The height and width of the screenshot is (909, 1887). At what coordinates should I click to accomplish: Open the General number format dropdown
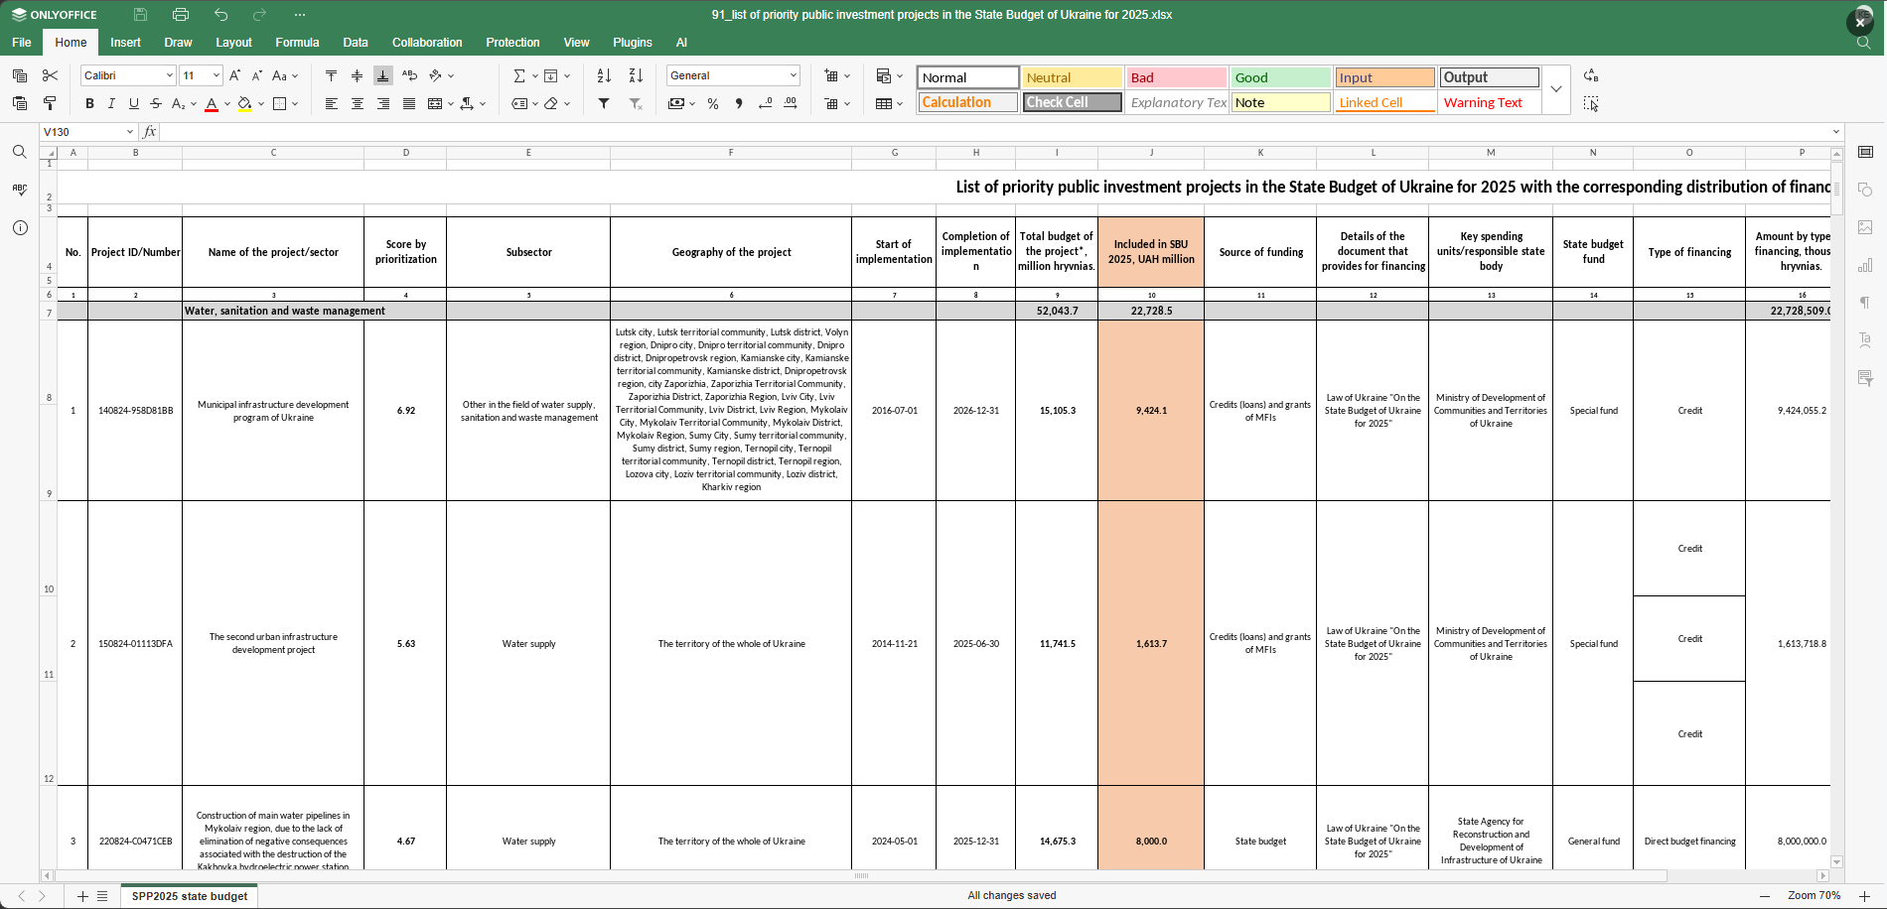[x=792, y=75]
